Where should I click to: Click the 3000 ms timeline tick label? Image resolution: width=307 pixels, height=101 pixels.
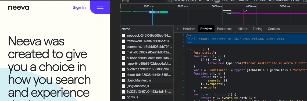[217, 6]
